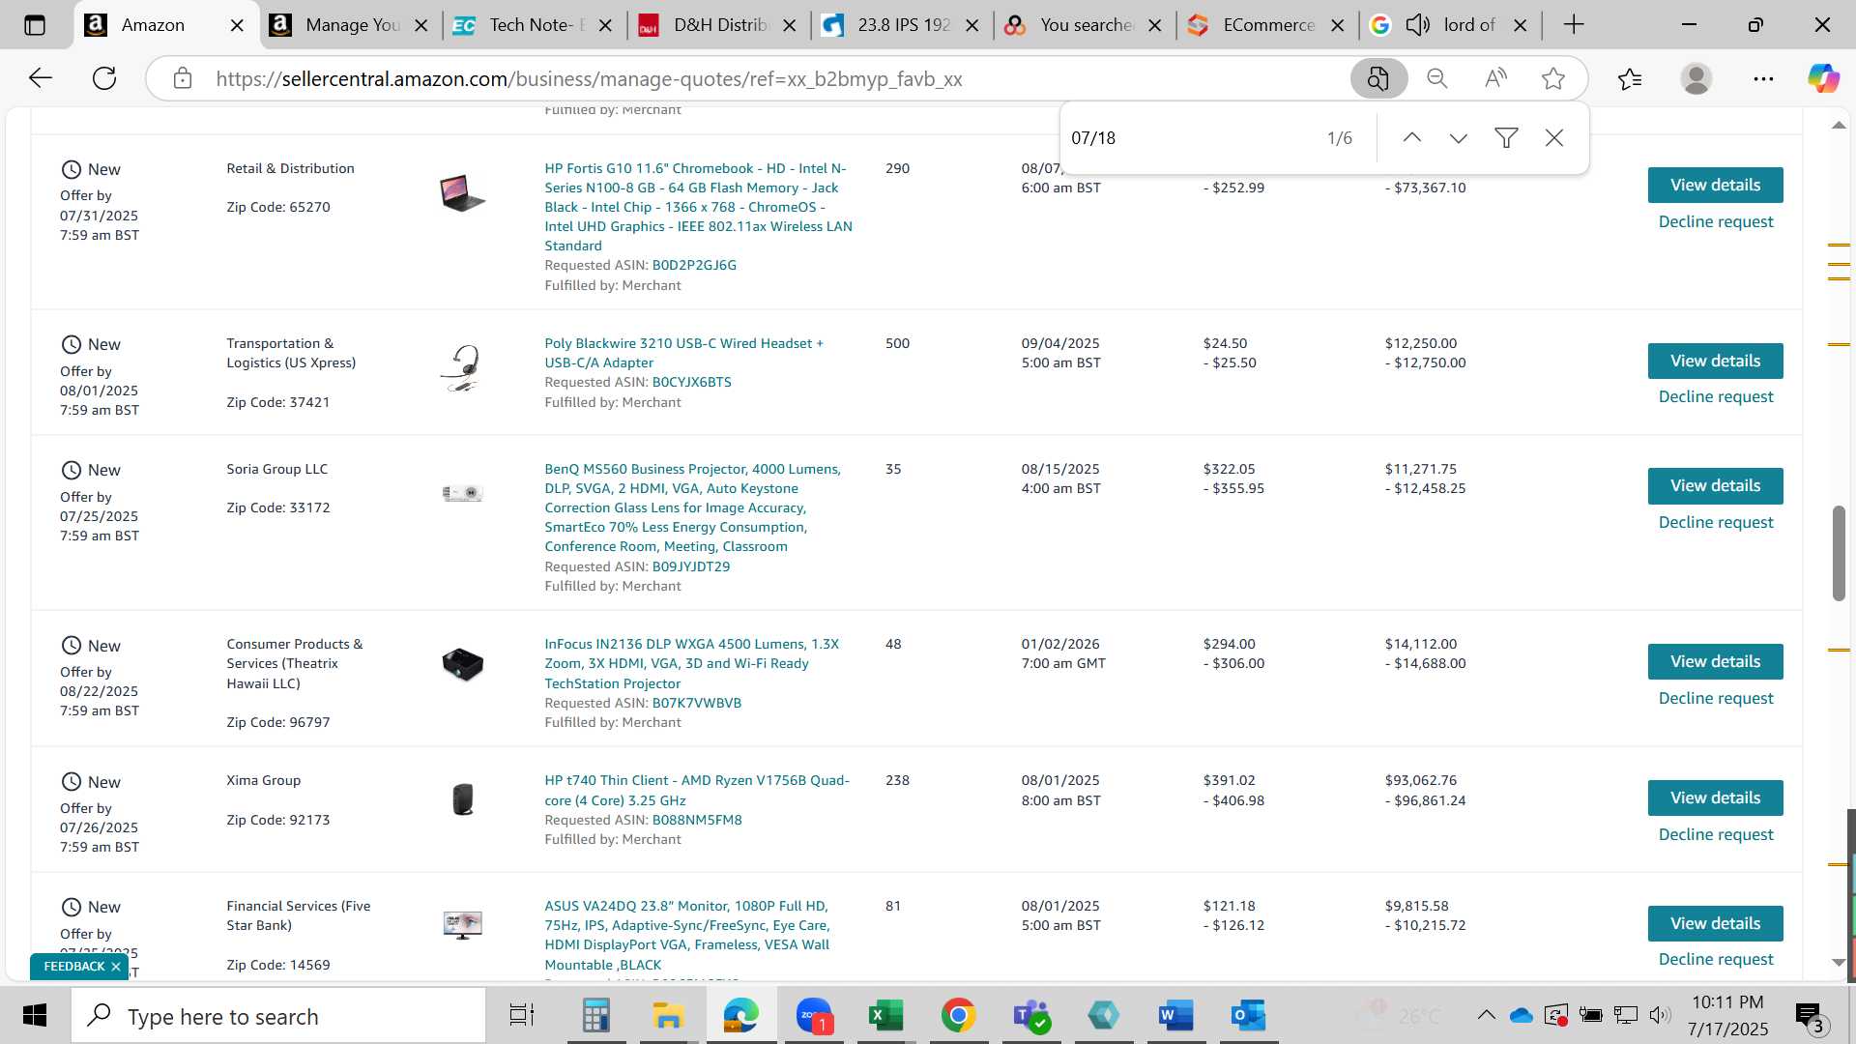Click the find text field containing 07/18
This screenshot has width=1856, height=1044.
(1189, 138)
